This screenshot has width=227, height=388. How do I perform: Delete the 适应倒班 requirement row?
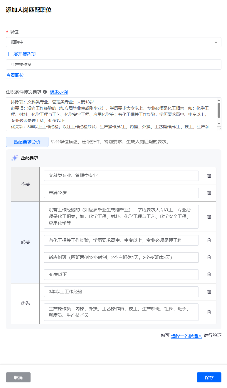209,257
